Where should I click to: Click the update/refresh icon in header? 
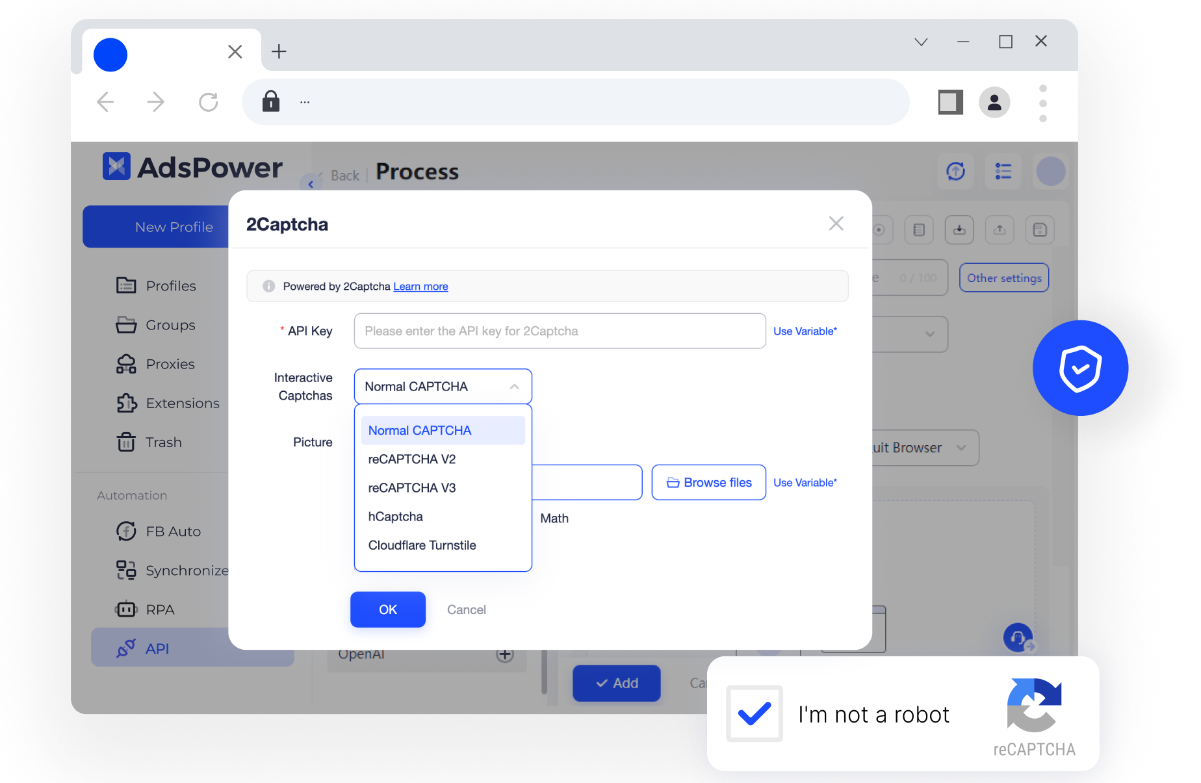point(955,172)
